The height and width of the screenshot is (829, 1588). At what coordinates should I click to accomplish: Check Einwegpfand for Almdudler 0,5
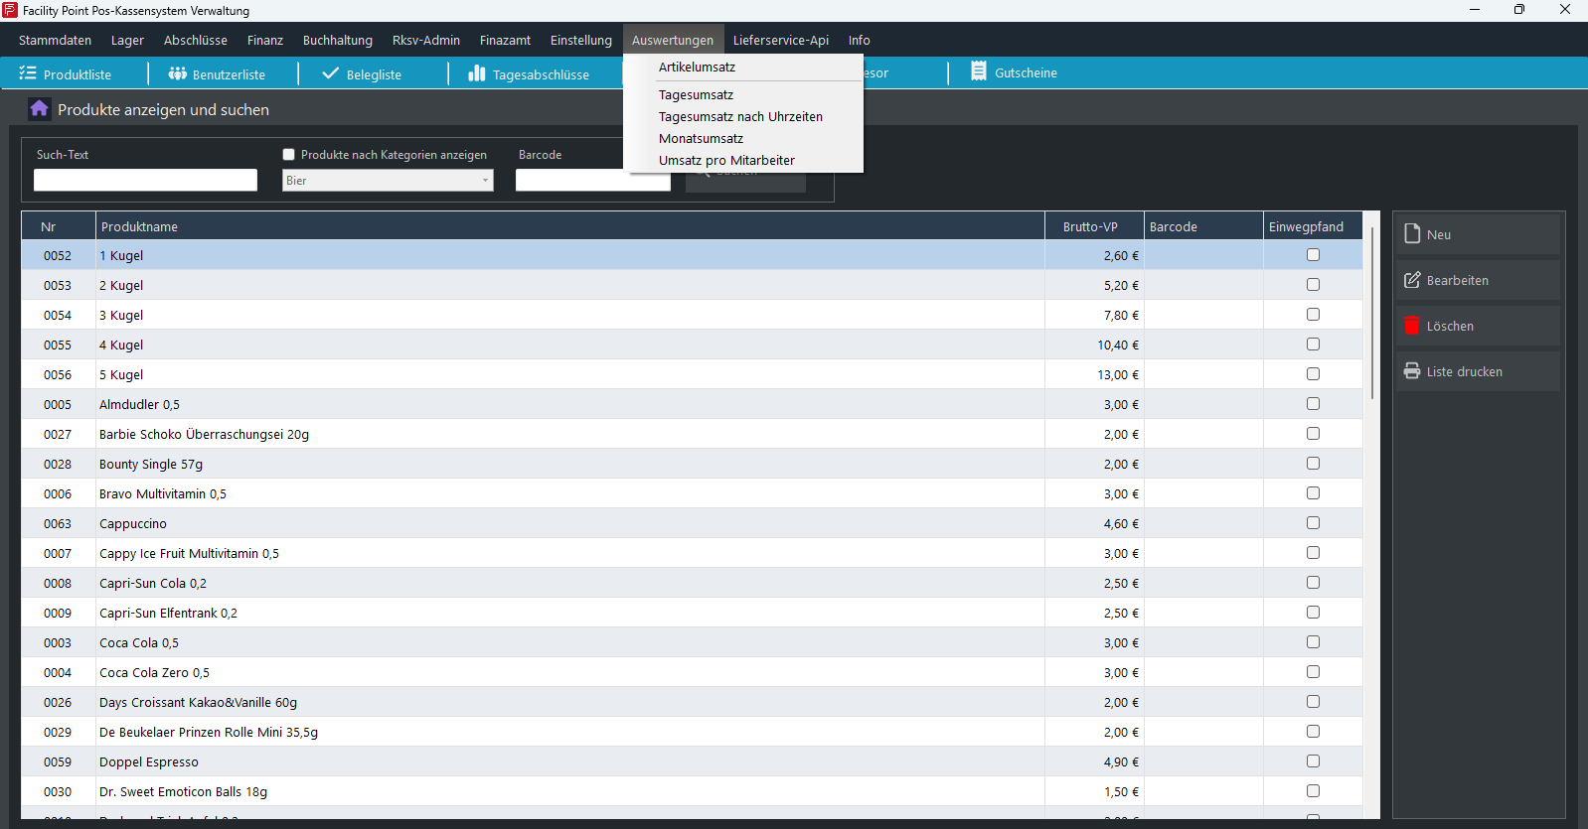tap(1313, 404)
